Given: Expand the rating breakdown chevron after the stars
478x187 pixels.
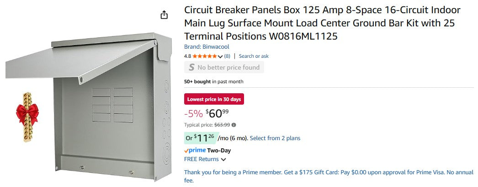Looking at the screenshot, I should (221, 56).
